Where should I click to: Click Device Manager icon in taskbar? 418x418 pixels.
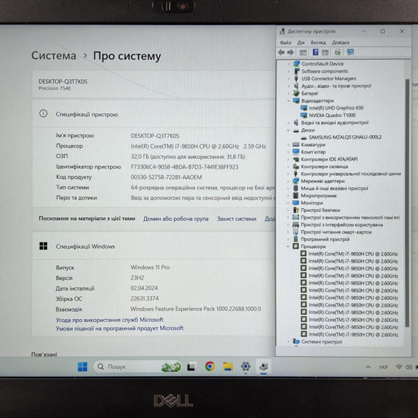(x=263, y=367)
